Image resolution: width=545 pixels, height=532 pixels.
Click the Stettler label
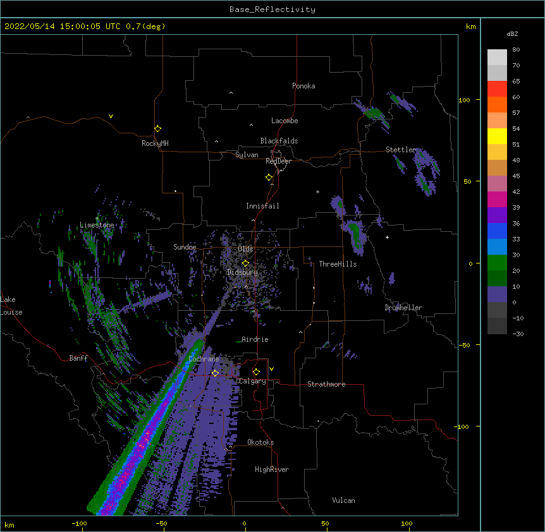(401, 150)
